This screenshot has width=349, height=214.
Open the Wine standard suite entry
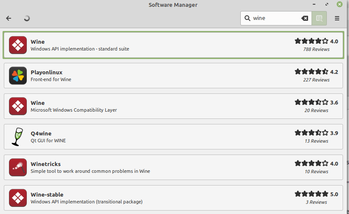tap(173, 45)
